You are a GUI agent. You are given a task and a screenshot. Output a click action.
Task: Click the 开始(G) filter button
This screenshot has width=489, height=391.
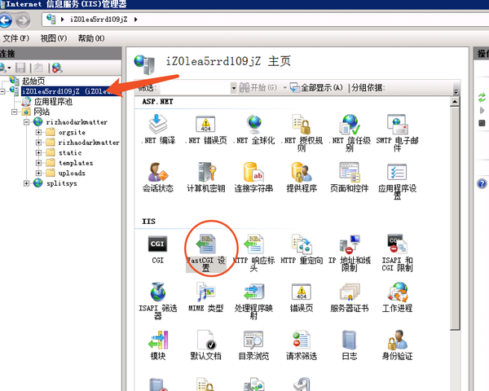[x=258, y=88]
